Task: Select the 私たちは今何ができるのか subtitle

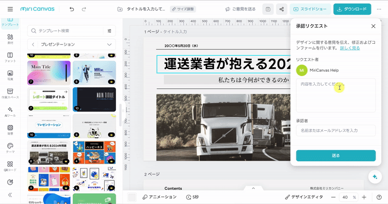Action: [x=254, y=80]
